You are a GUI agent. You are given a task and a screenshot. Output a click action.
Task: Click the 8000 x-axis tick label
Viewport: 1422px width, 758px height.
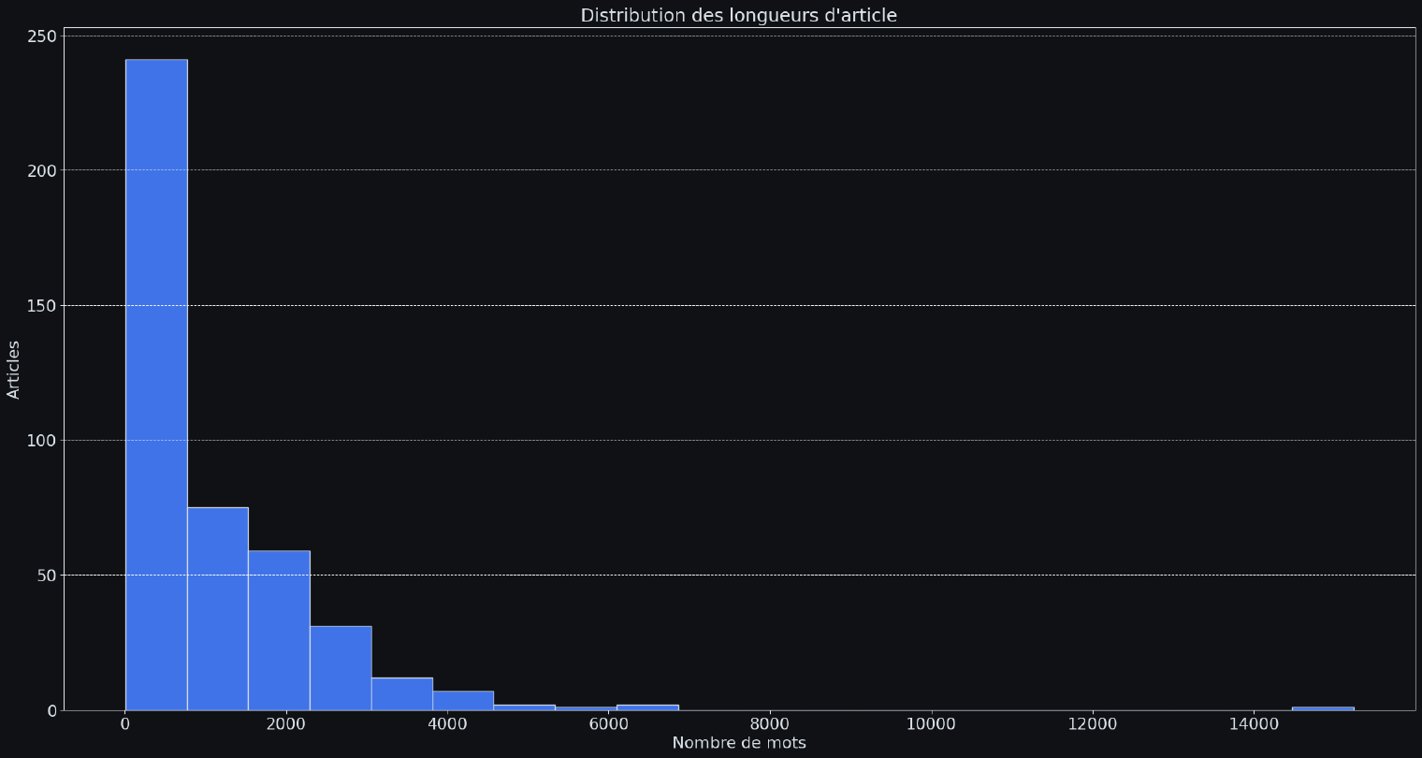pyautogui.click(x=770, y=724)
